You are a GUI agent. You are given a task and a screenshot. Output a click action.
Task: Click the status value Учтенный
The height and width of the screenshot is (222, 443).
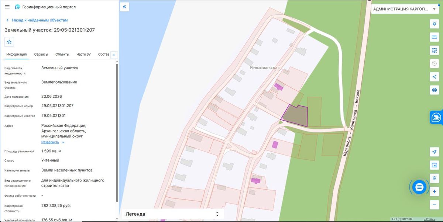pos(50,160)
